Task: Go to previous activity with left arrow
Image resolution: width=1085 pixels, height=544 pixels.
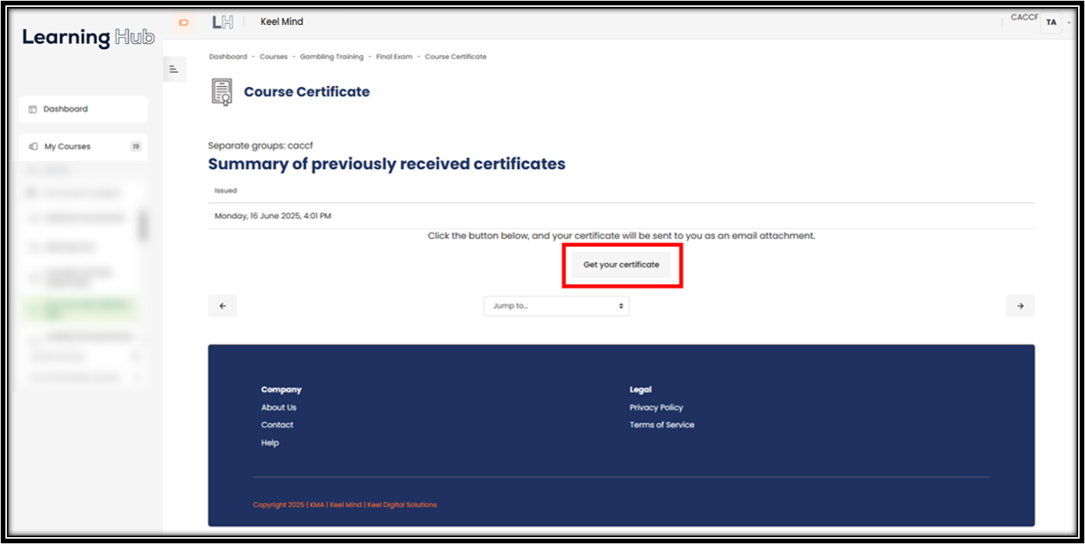Action: coord(223,306)
